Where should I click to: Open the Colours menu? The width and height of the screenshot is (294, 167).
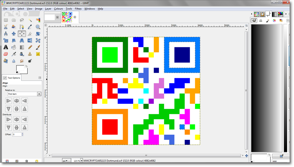59,9
